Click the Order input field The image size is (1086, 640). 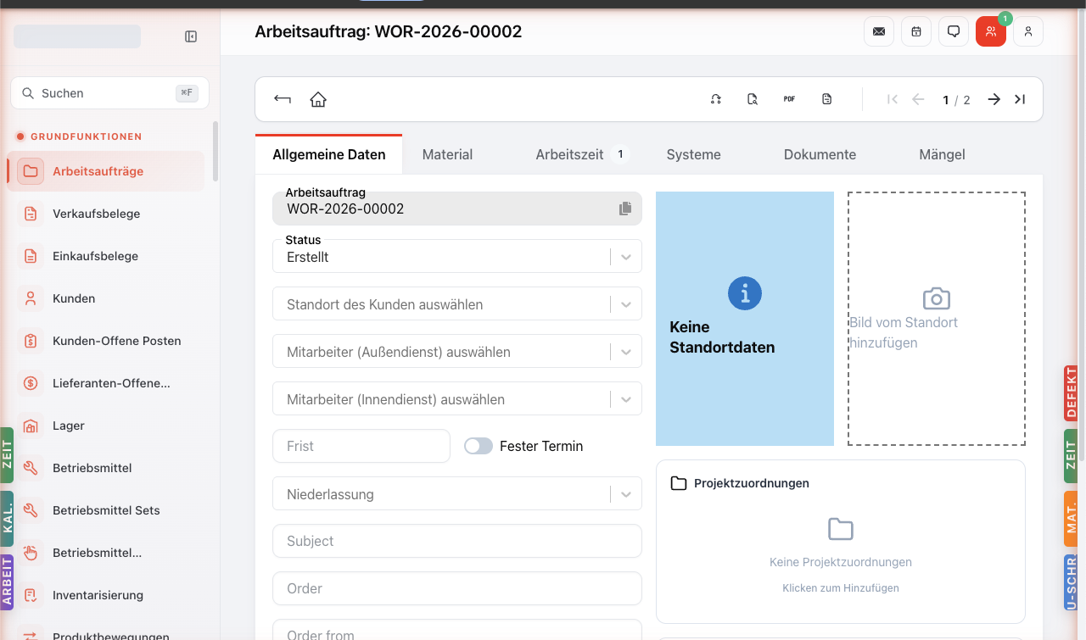click(457, 588)
